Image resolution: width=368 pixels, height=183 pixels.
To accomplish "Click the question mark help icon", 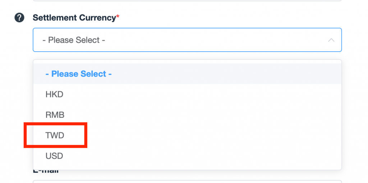I will tap(19, 18).
